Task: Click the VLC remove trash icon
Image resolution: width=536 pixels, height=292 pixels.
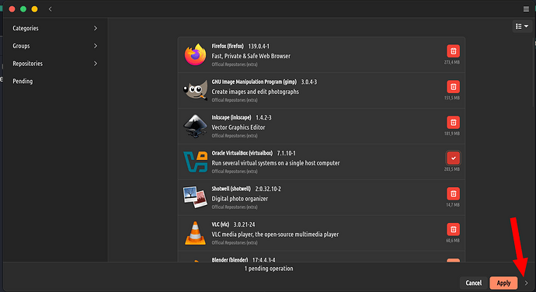Action: coord(453,229)
